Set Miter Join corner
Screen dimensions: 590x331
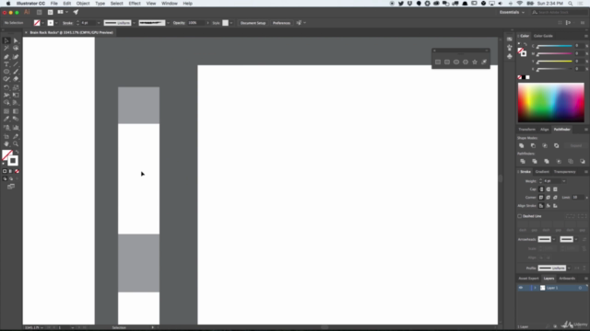541,198
